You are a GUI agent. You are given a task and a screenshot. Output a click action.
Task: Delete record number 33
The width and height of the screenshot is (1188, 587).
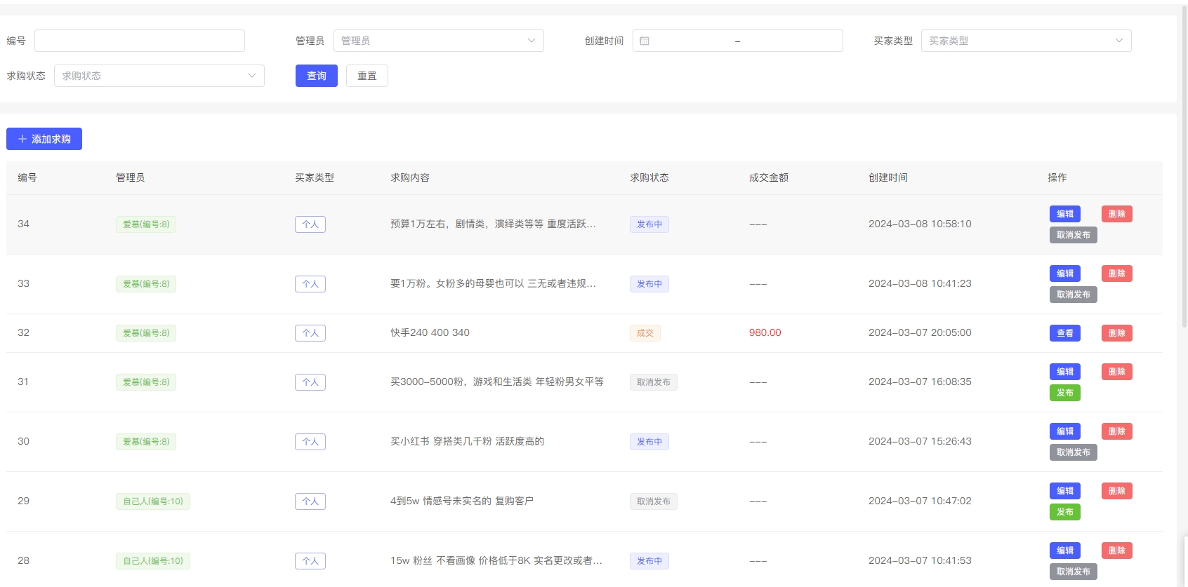[1116, 274]
